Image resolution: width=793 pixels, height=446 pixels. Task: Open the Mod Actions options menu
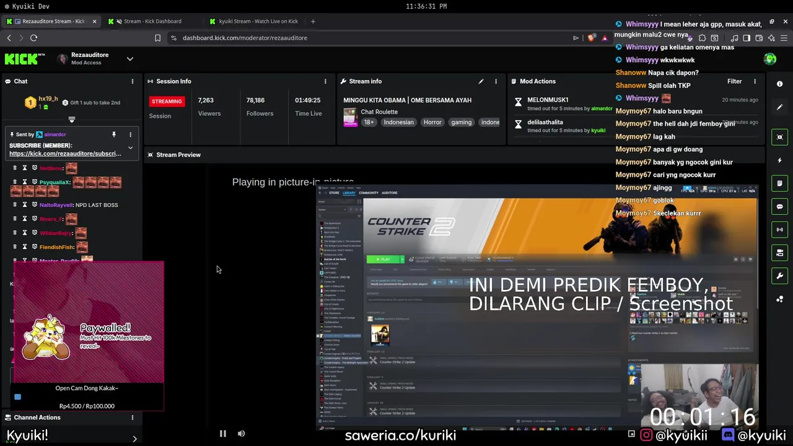[755, 81]
